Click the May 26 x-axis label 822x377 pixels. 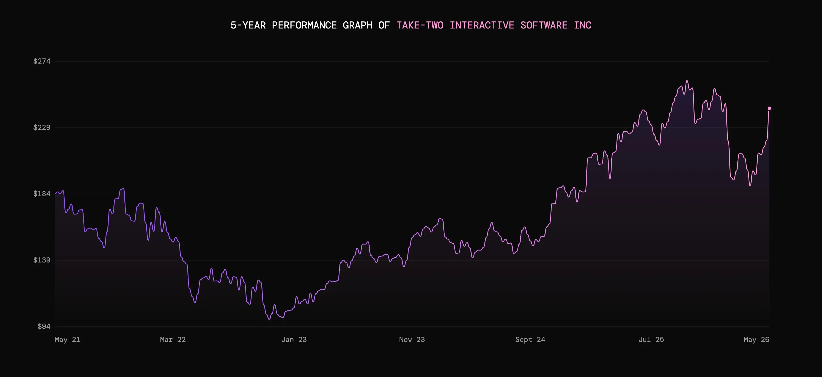point(756,340)
